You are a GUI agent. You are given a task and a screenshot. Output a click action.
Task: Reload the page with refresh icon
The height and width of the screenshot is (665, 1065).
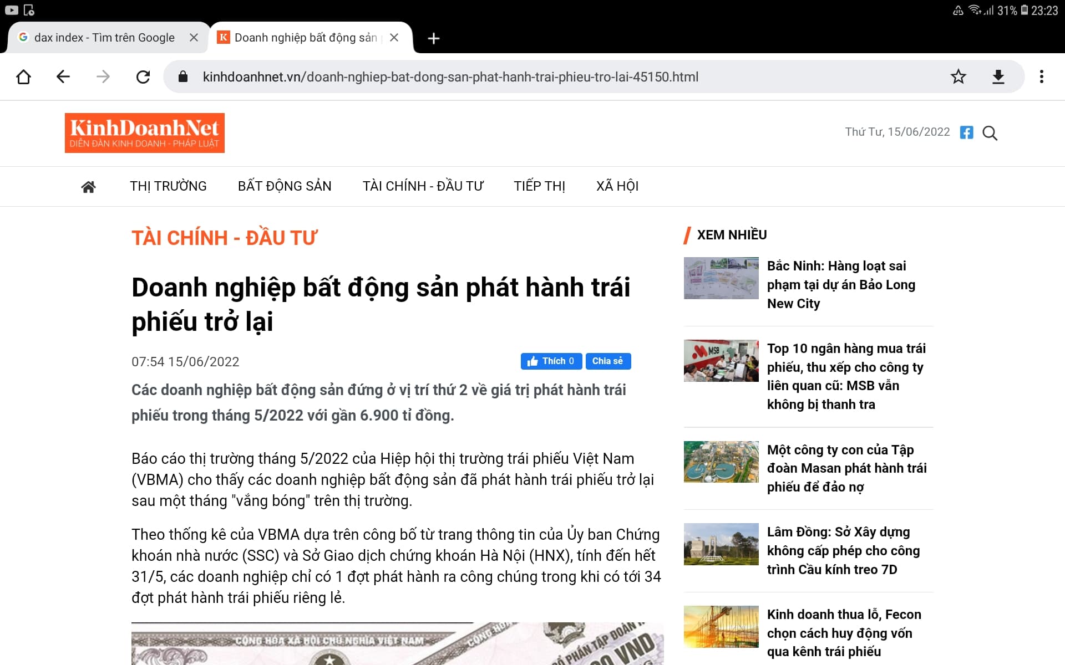(x=143, y=76)
